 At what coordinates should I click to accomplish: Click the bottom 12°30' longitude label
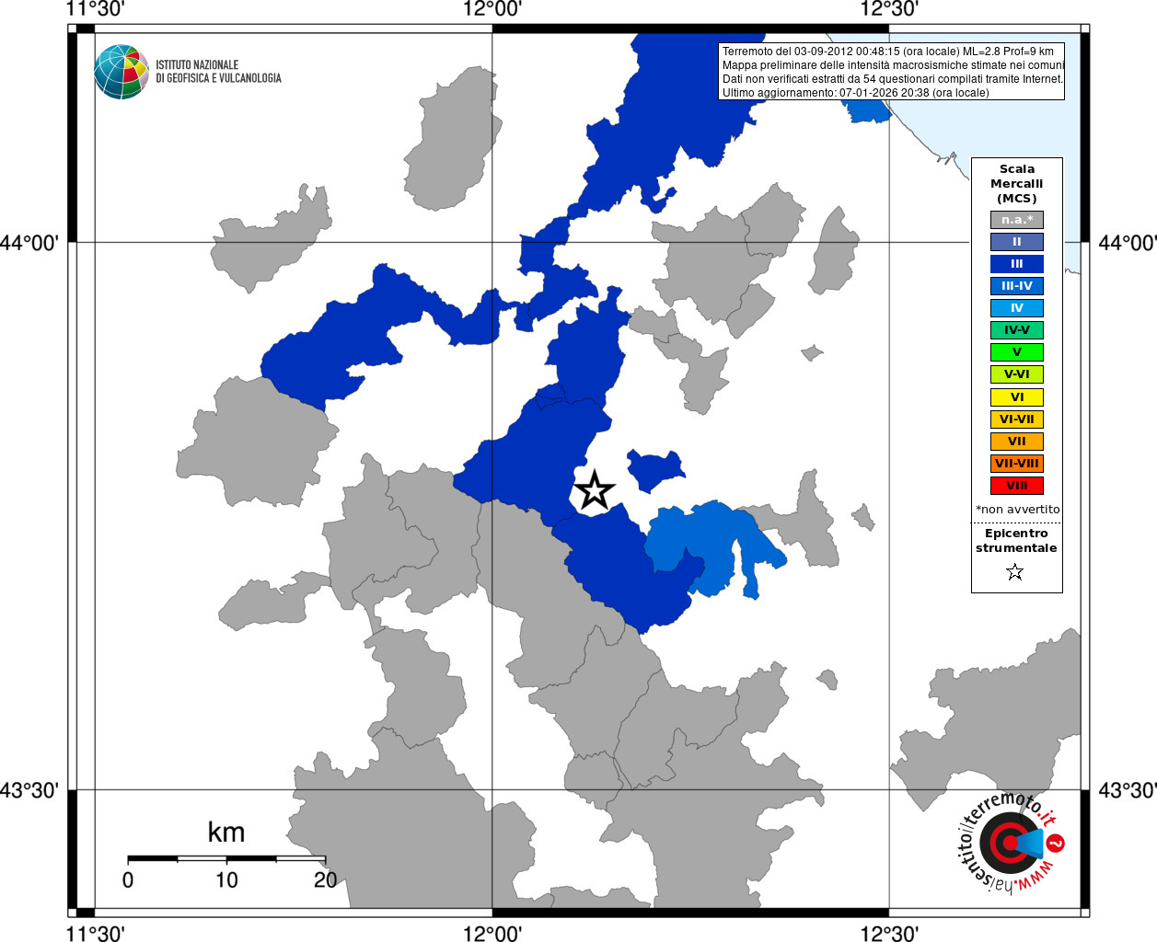pyautogui.click(x=889, y=933)
